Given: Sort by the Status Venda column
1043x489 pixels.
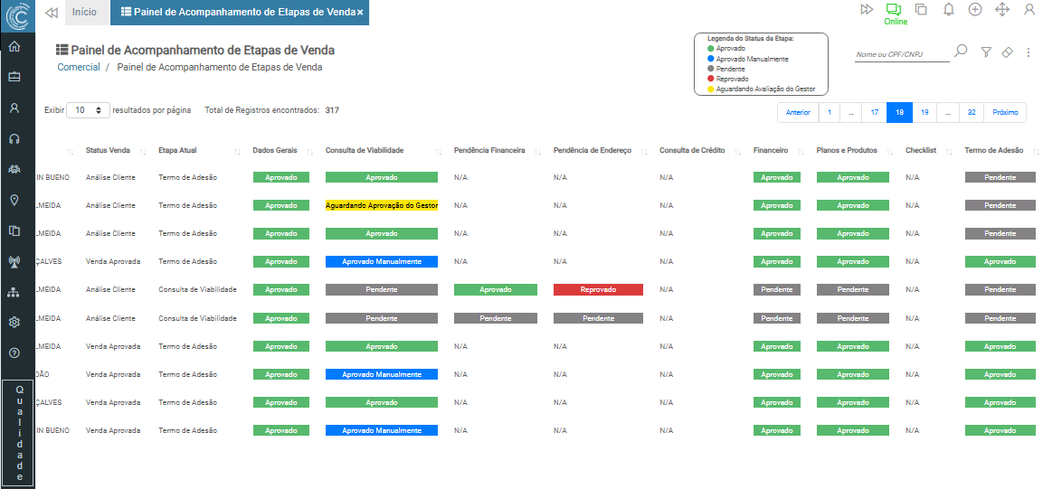Looking at the screenshot, I should (108, 150).
